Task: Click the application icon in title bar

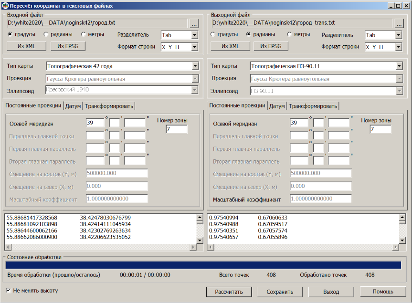Action: 5,5
